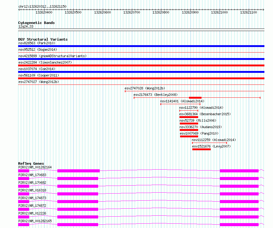Click the middle exon of NM_001282164
The image size is (273, 228).
79,171
